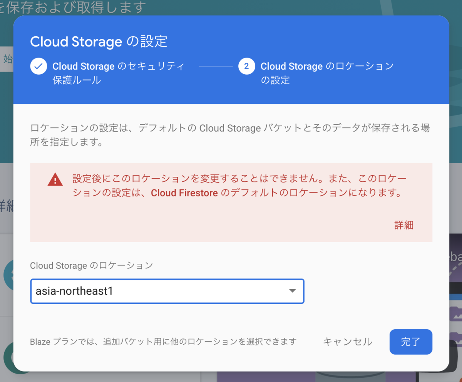Click the red warning triangle icon
Viewport: 462px width, 382px height.
pyautogui.click(x=55, y=179)
